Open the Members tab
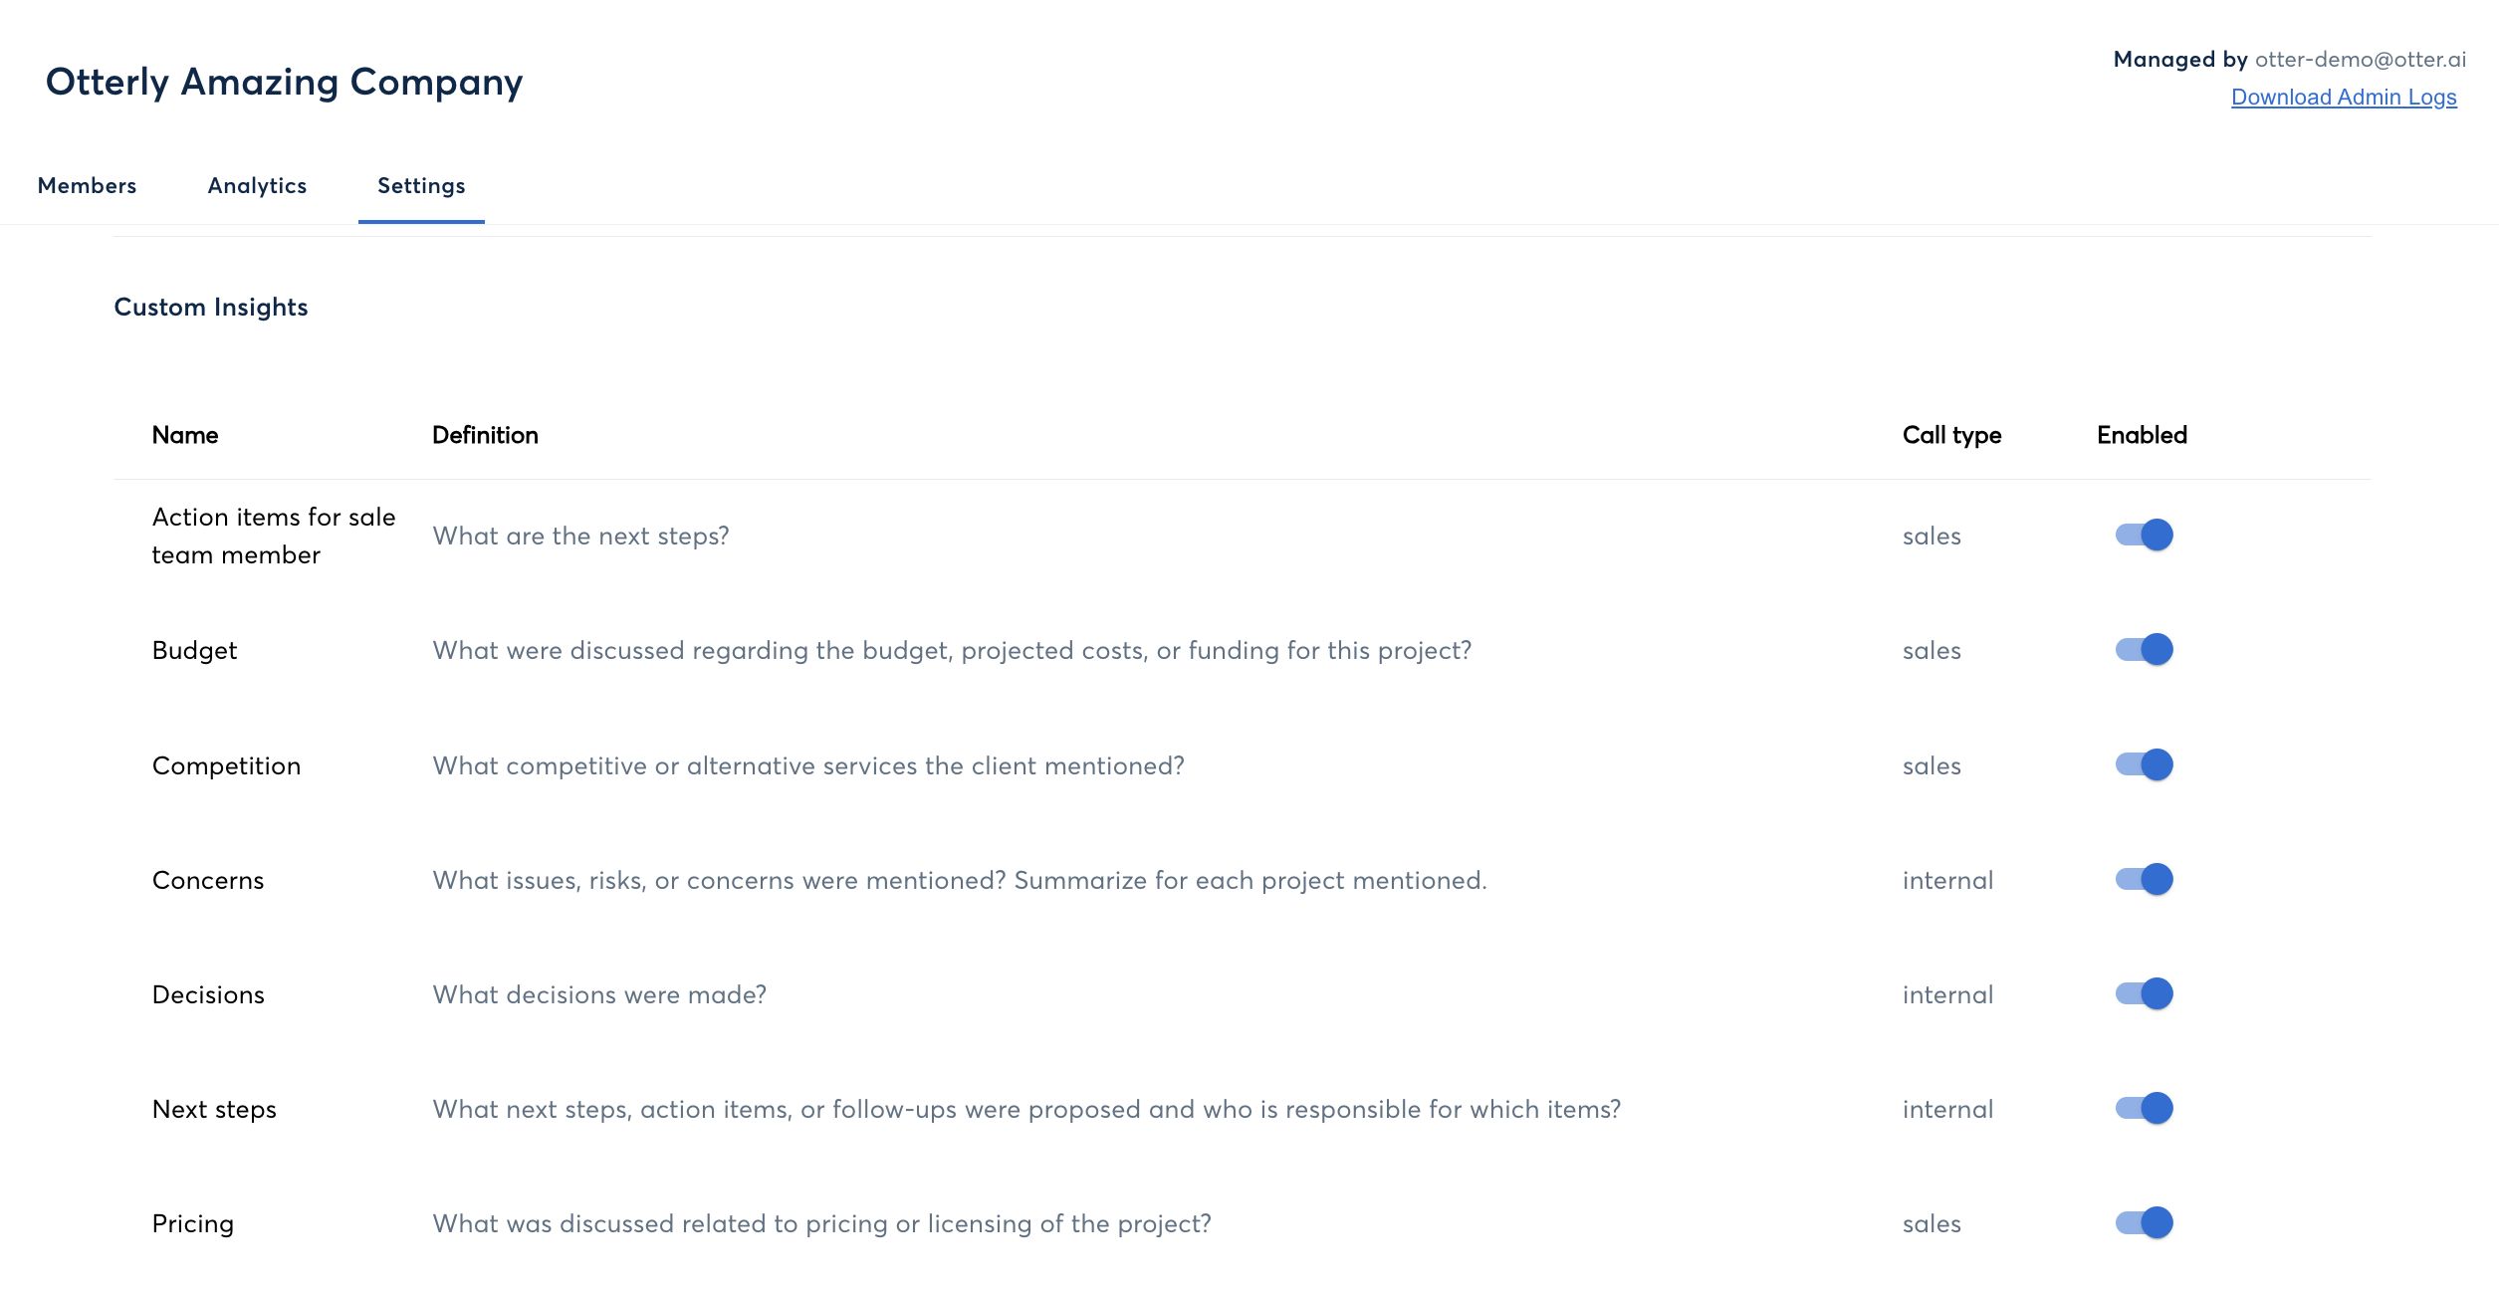This screenshot has width=2499, height=1290. point(87,186)
